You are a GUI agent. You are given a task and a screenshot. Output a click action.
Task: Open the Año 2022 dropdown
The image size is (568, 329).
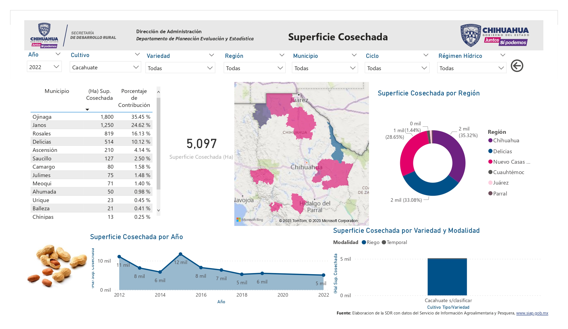(x=44, y=67)
